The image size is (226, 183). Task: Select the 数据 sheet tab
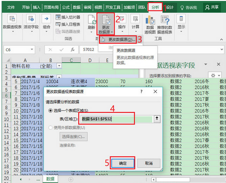point(50,179)
